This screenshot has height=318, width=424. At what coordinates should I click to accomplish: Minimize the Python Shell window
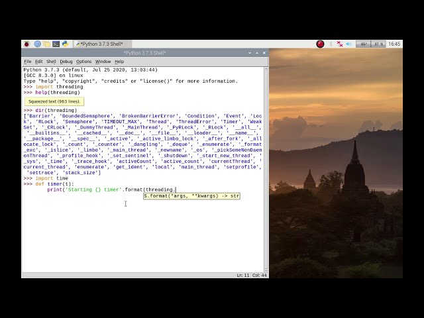250,53
